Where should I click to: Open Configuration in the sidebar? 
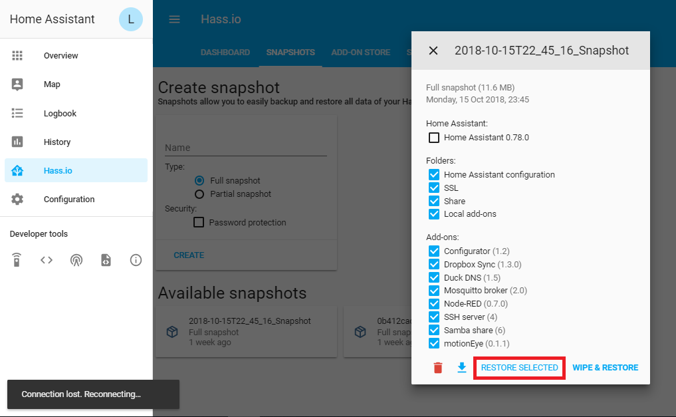coord(76,200)
